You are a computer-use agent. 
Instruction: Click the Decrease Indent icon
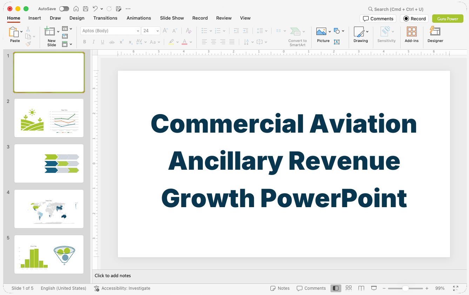[236, 31]
